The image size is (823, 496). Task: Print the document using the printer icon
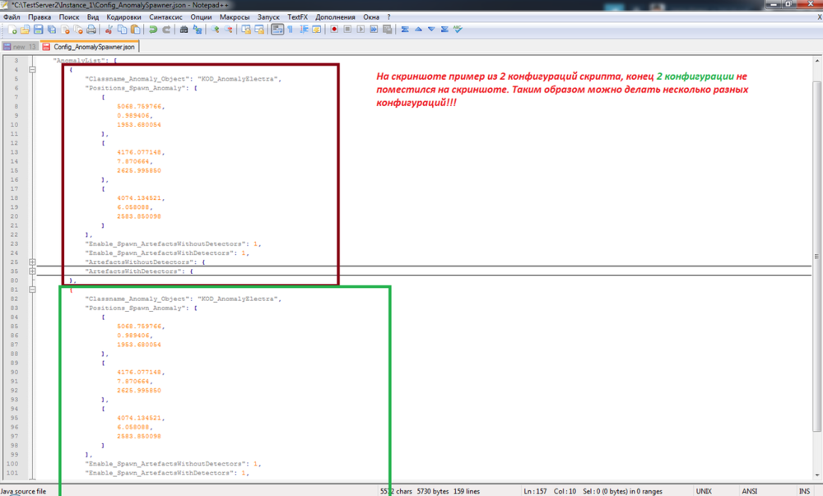91,30
